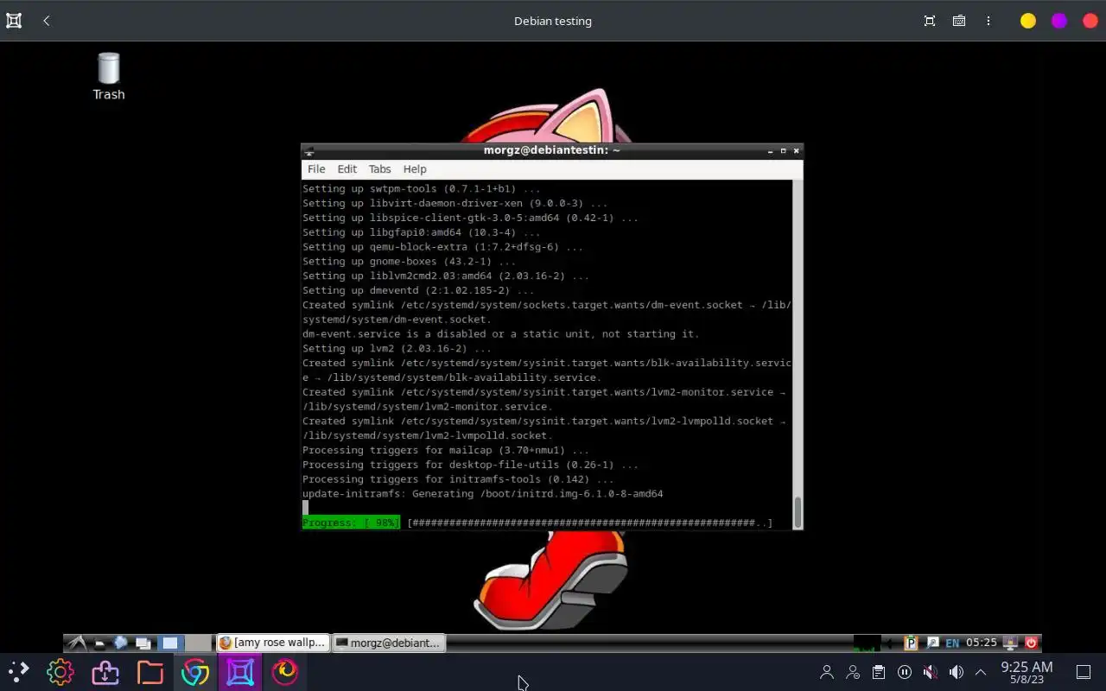This screenshot has height=691, width=1106.
Task: Click the red power logout button
Action: pyautogui.click(x=1031, y=643)
